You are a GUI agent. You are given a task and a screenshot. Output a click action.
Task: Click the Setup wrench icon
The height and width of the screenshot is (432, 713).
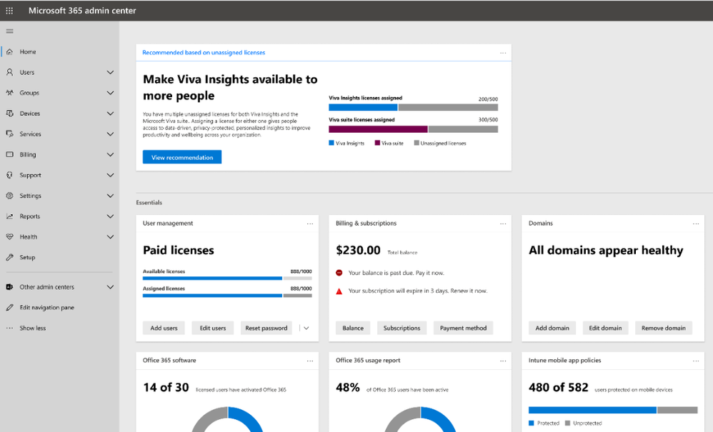pyautogui.click(x=9, y=257)
